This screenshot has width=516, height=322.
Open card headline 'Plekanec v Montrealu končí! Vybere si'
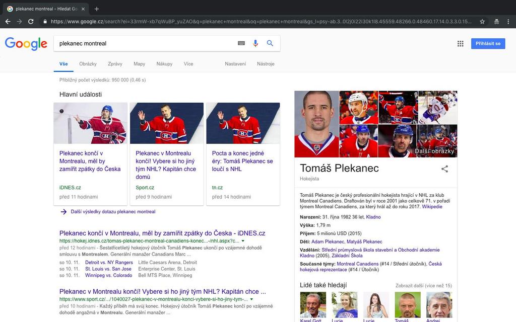click(166, 165)
